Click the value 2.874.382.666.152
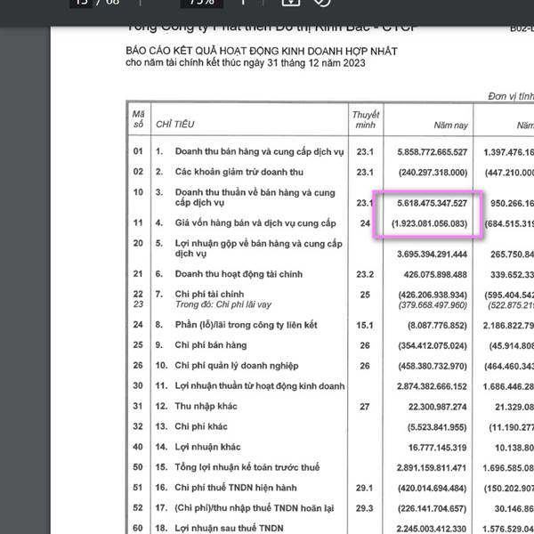Screen dimensions: 534x534 click(432, 386)
